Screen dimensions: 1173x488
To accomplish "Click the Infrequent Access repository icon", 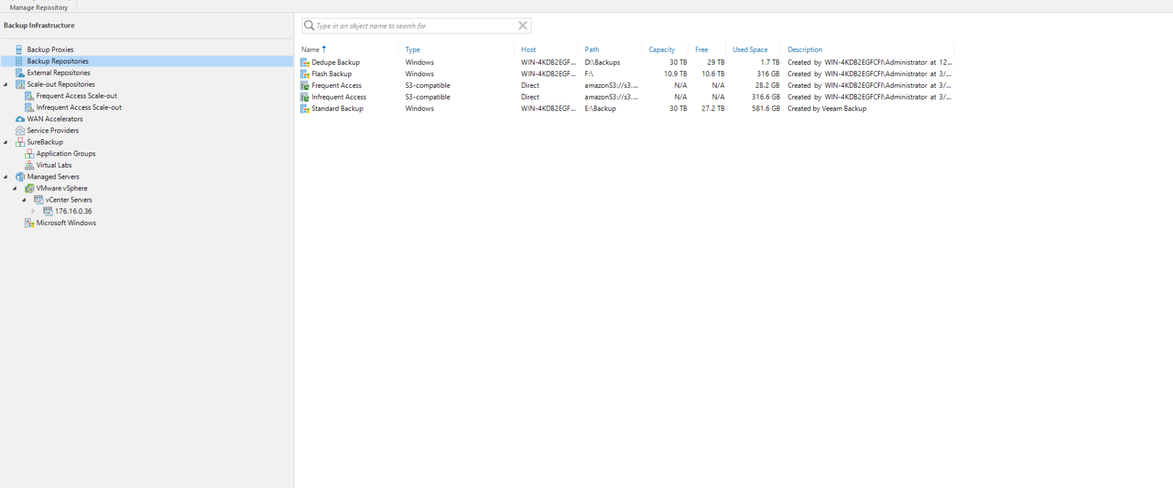I will [305, 97].
